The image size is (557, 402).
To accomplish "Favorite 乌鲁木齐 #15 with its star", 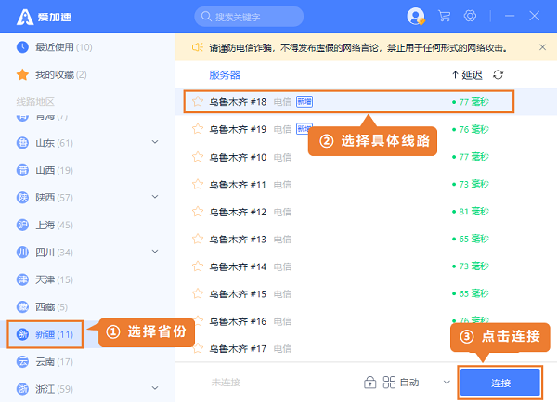I will (x=198, y=293).
